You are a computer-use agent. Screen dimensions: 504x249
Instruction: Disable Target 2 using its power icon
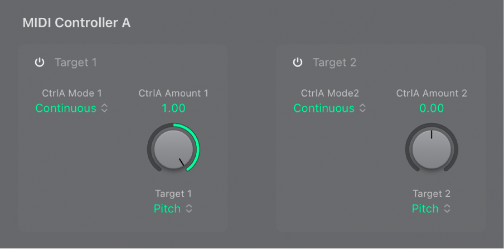tap(298, 62)
